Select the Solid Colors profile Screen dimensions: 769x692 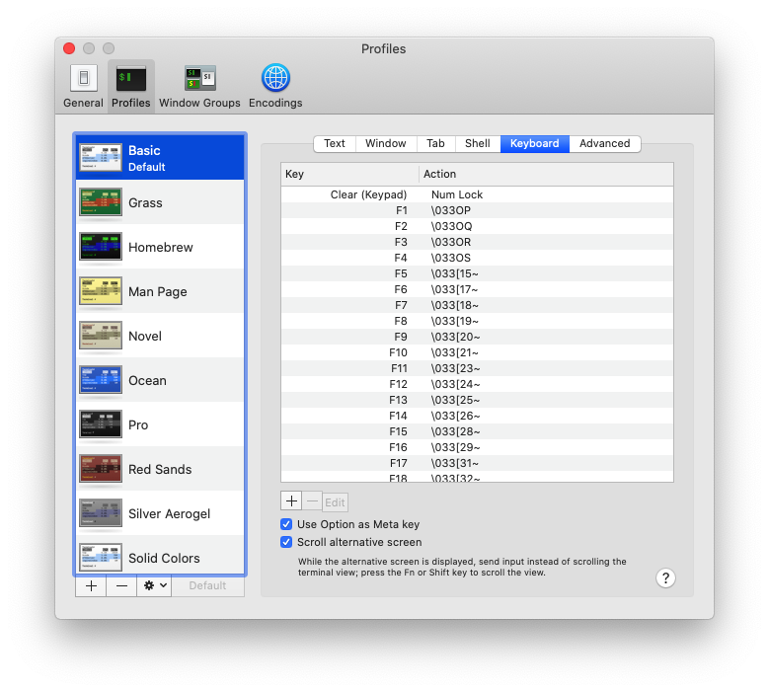point(160,556)
